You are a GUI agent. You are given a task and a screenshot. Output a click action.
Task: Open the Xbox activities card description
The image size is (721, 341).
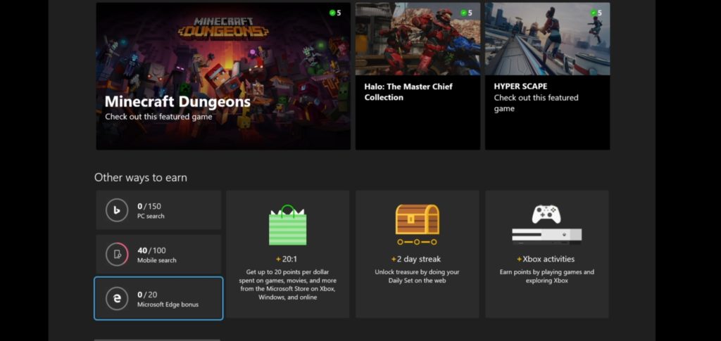546,276
